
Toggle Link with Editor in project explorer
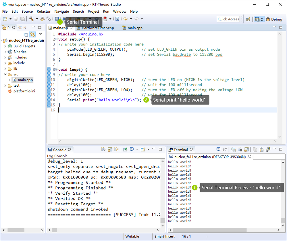(32, 34)
